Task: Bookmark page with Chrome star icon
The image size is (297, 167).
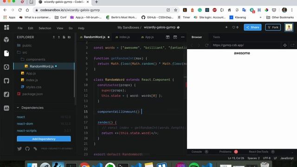Action: (x=175, y=10)
